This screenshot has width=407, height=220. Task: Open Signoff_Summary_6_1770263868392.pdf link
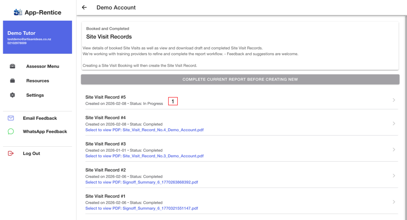point(142,182)
